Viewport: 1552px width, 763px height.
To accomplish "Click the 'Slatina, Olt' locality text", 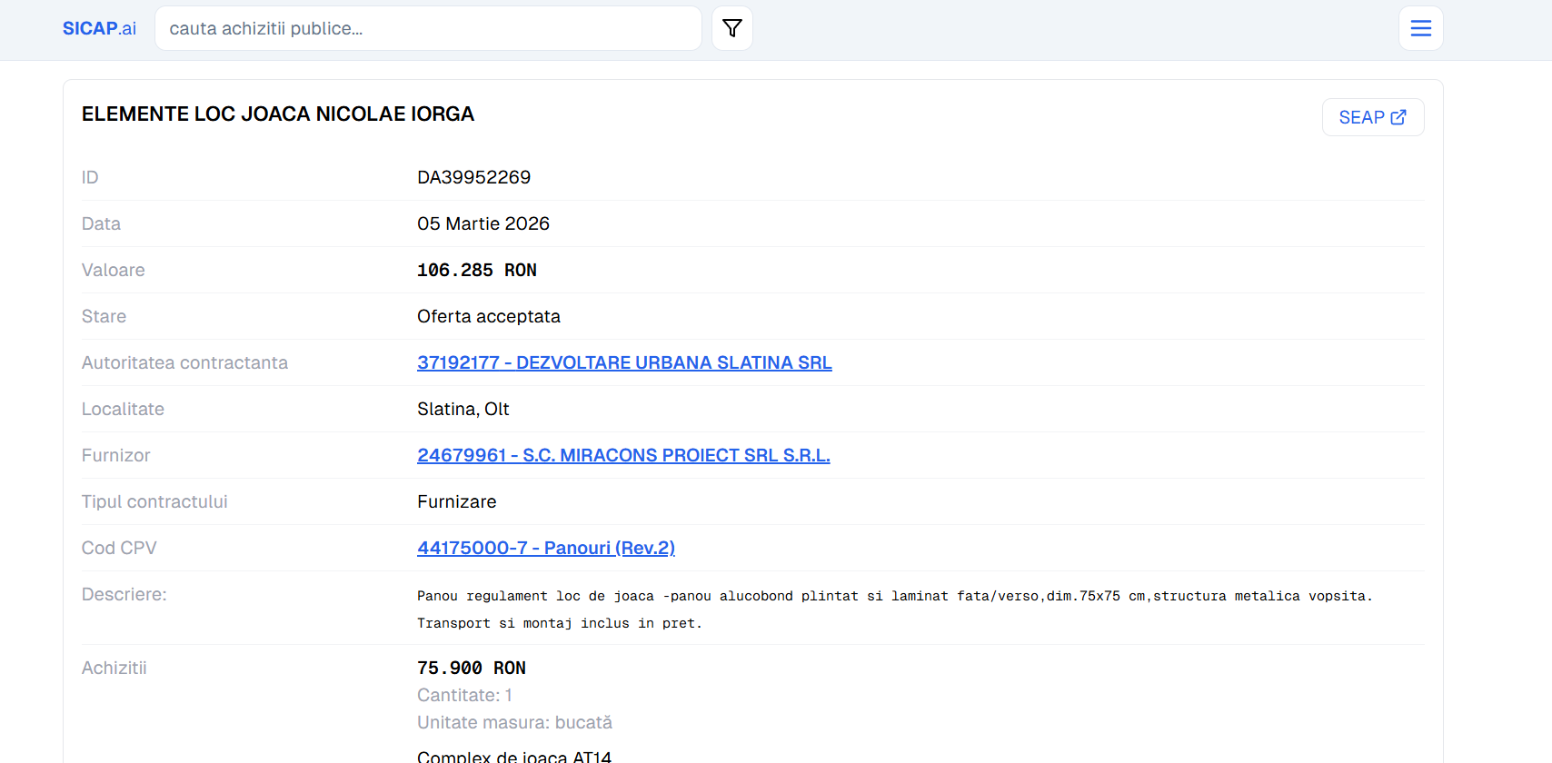I will [x=463, y=409].
